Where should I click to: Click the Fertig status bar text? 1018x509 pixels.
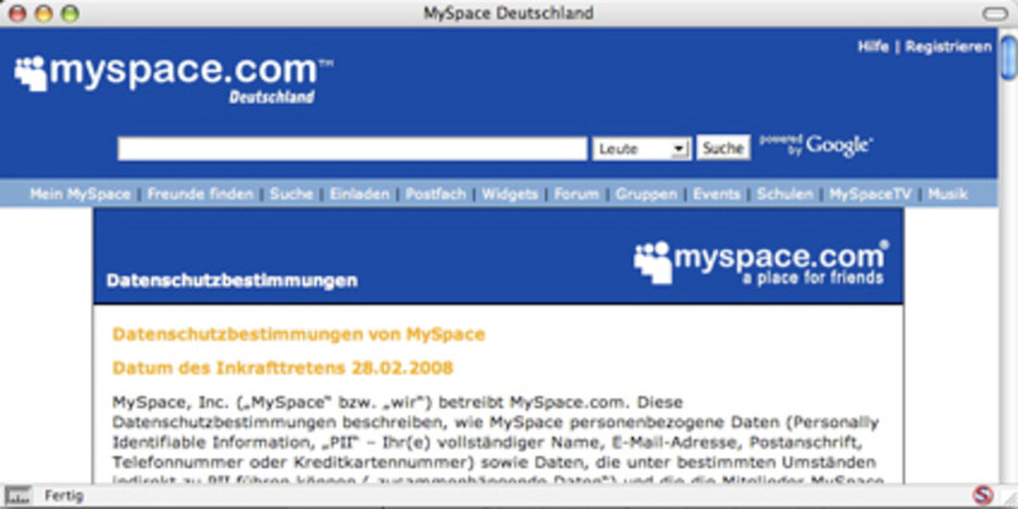64,495
